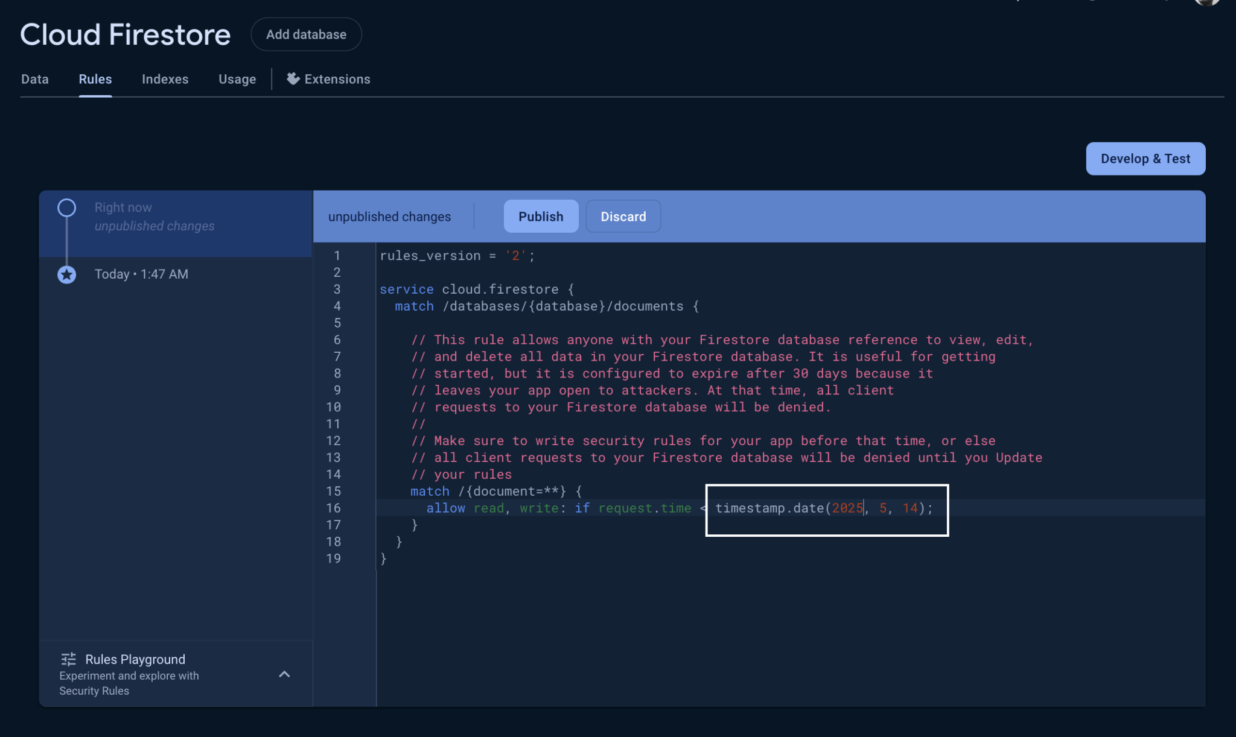
Task: Click line number 16 in the editor
Action: pos(333,508)
